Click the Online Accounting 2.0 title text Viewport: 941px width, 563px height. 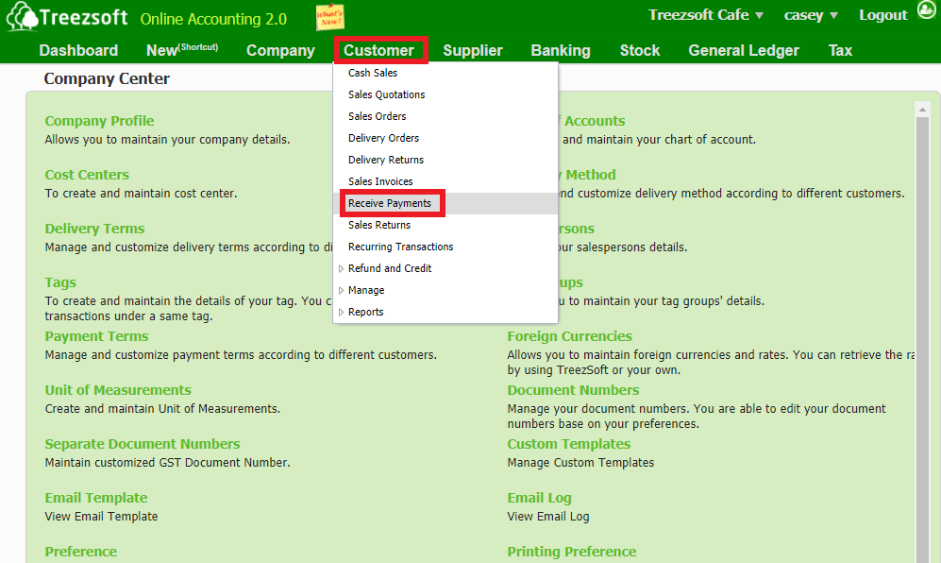[213, 19]
